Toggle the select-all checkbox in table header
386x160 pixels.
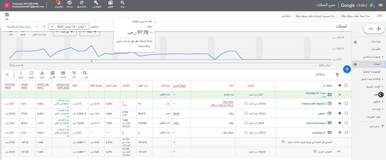click(346, 85)
